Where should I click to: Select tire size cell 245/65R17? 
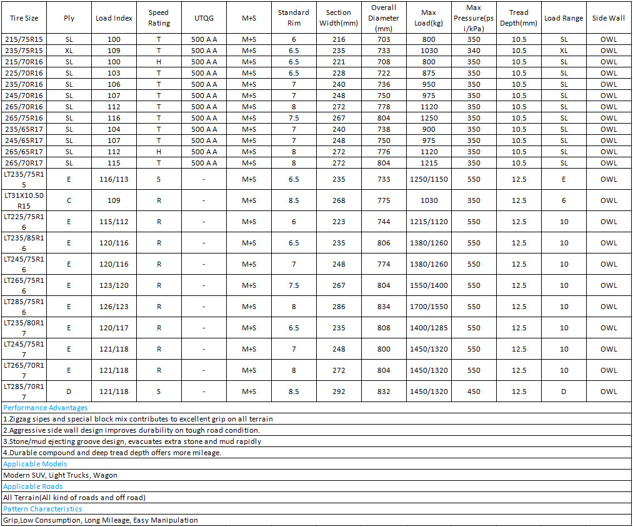coord(24,141)
